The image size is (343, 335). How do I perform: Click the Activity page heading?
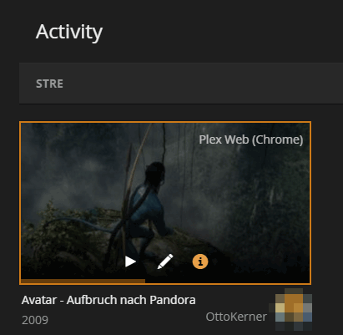pyautogui.click(x=69, y=32)
